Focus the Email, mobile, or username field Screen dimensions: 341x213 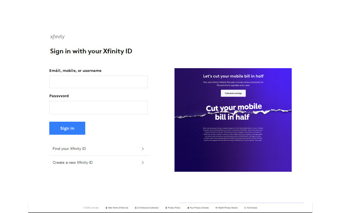99,82
